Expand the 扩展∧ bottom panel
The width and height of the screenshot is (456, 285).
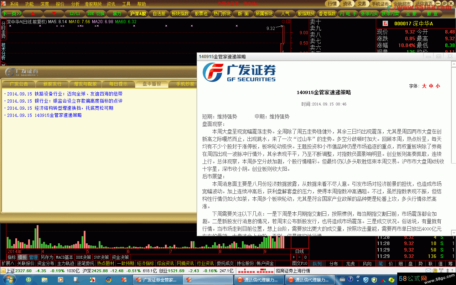8,263
